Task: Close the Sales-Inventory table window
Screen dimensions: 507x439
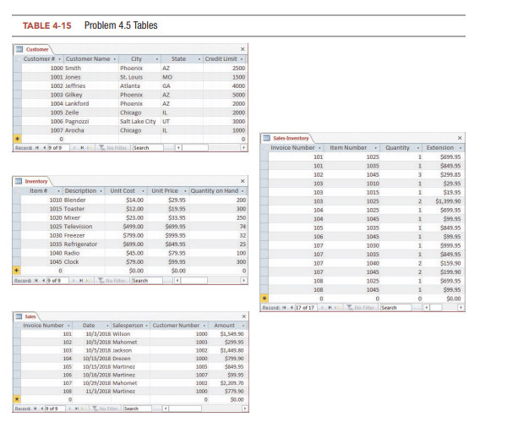Action: 460,138
